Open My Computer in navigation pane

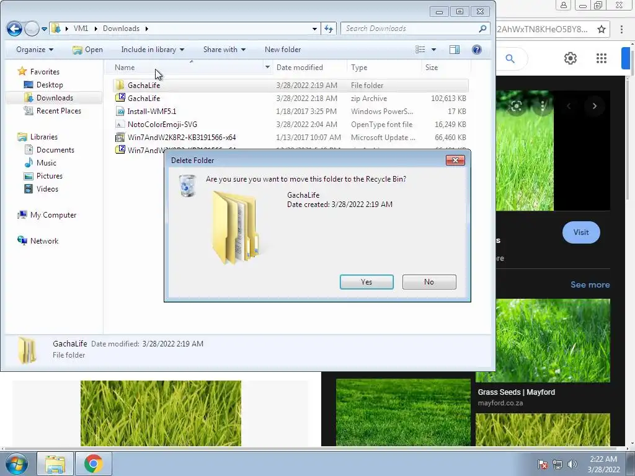click(x=47, y=215)
